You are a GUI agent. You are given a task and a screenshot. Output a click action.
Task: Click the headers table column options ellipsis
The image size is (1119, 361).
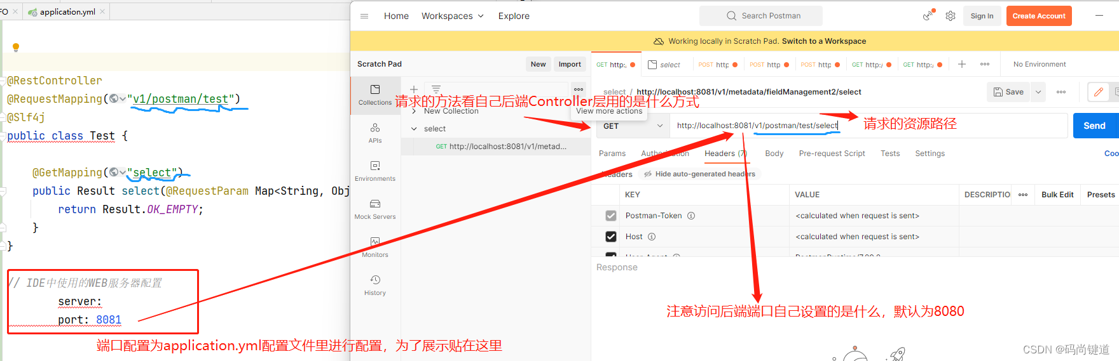[x=1023, y=195]
